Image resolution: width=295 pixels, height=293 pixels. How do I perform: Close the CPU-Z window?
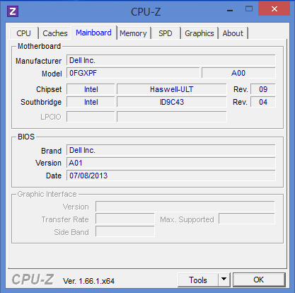point(274,9)
